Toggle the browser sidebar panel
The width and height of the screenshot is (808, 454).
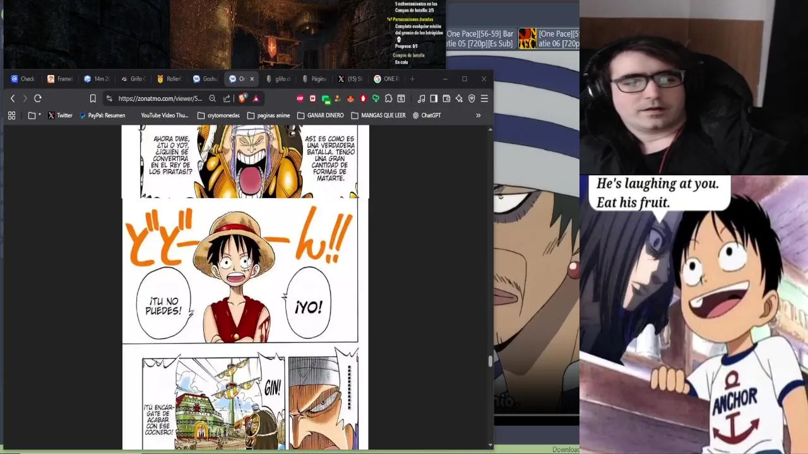pyautogui.click(x=434, y=98)
